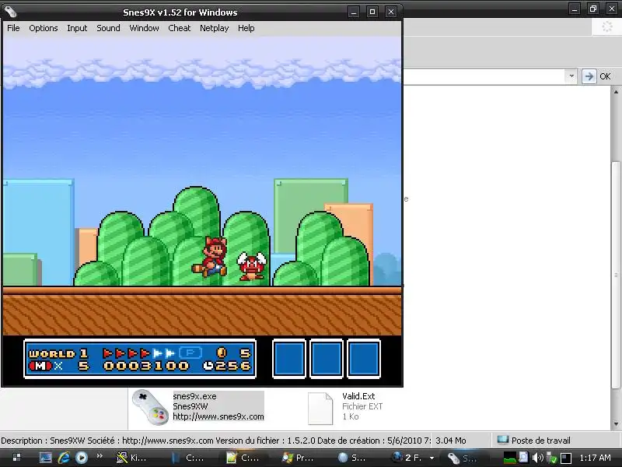622x467 pixels.
Task: Click the 3.04 Mo file size status text
Action: (451, 441)
